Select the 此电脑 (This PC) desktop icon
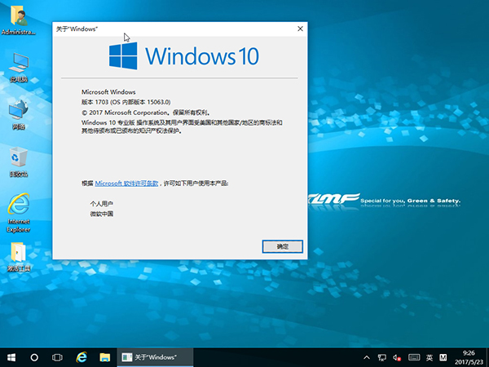 pos(18,65)
